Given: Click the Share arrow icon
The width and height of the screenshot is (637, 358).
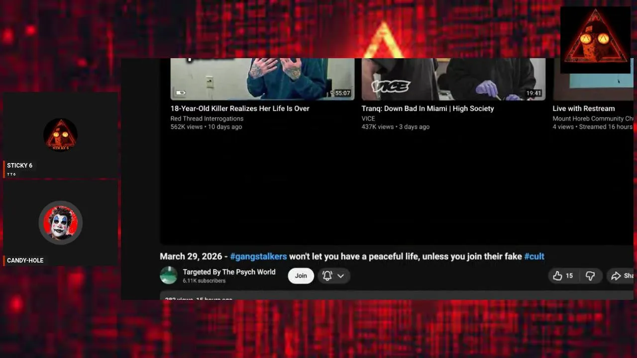Looking at the screenshot, I should (x=616, y=276).
